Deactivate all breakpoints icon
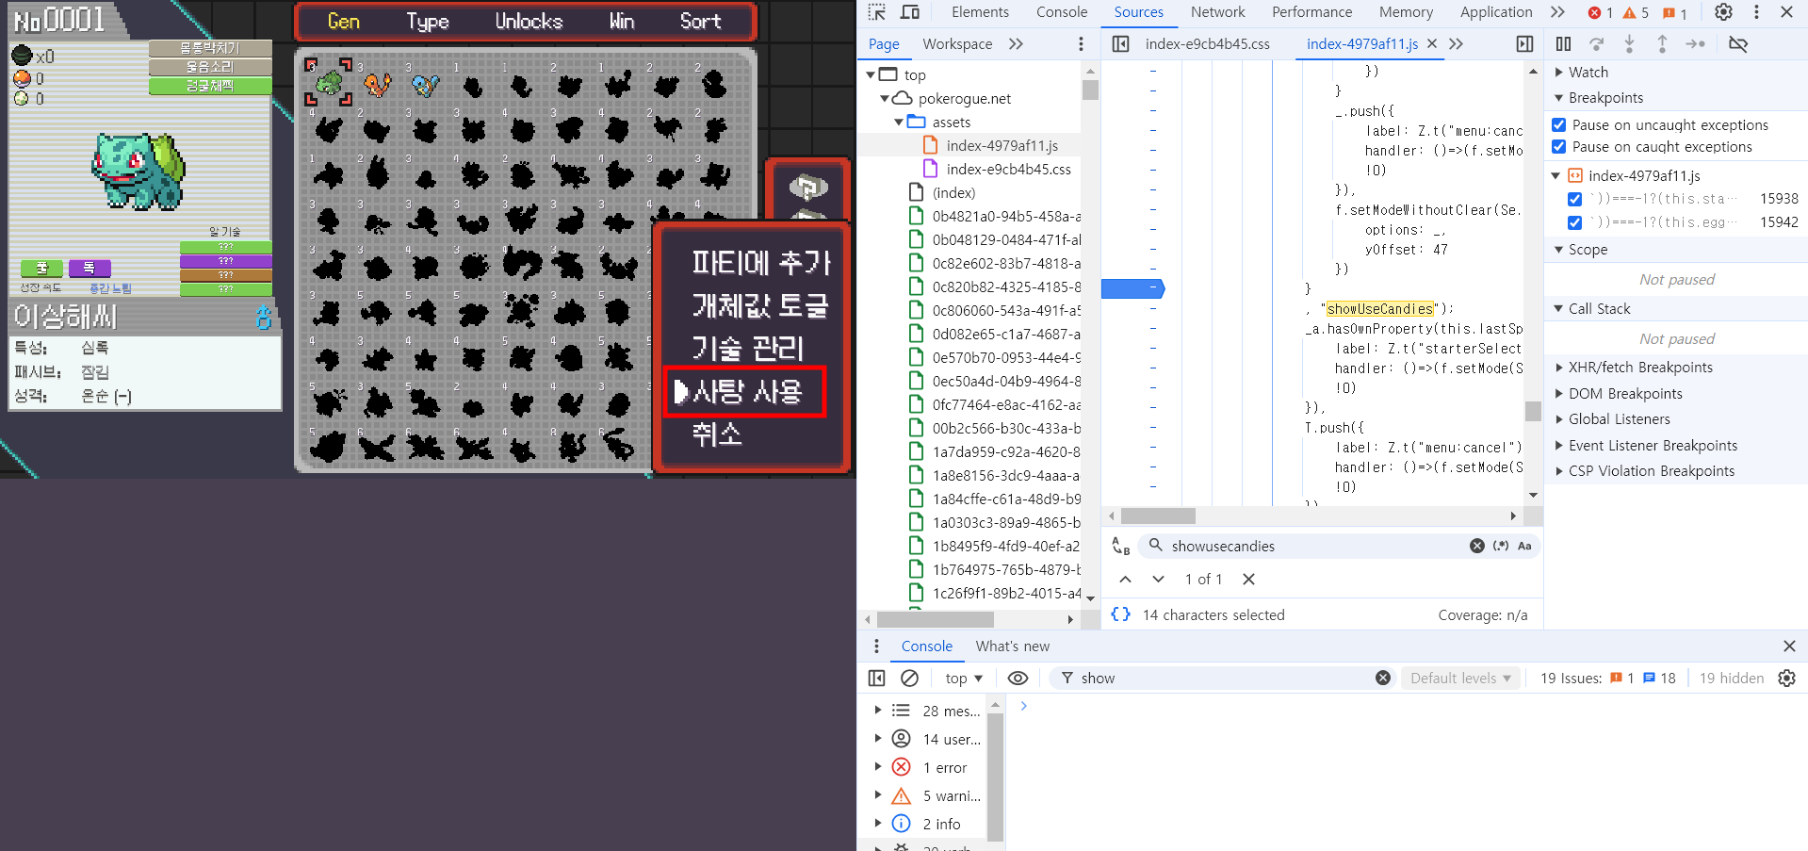Viewport: 1808px width, 851px height. 1738,44
